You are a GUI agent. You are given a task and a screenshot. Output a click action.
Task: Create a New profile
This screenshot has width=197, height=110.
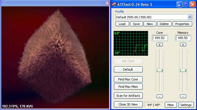150,24
